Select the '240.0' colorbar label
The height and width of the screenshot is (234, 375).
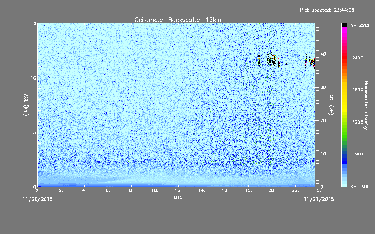pos(358,58)
